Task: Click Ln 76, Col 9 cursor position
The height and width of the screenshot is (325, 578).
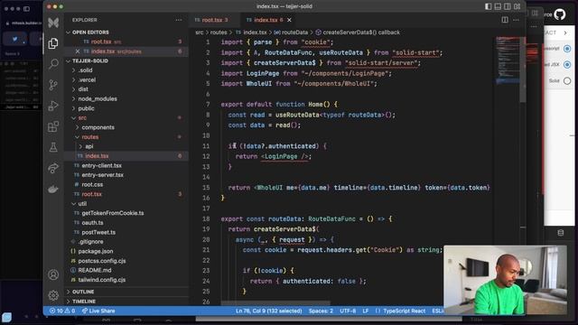Action: [x=269, y=311]
